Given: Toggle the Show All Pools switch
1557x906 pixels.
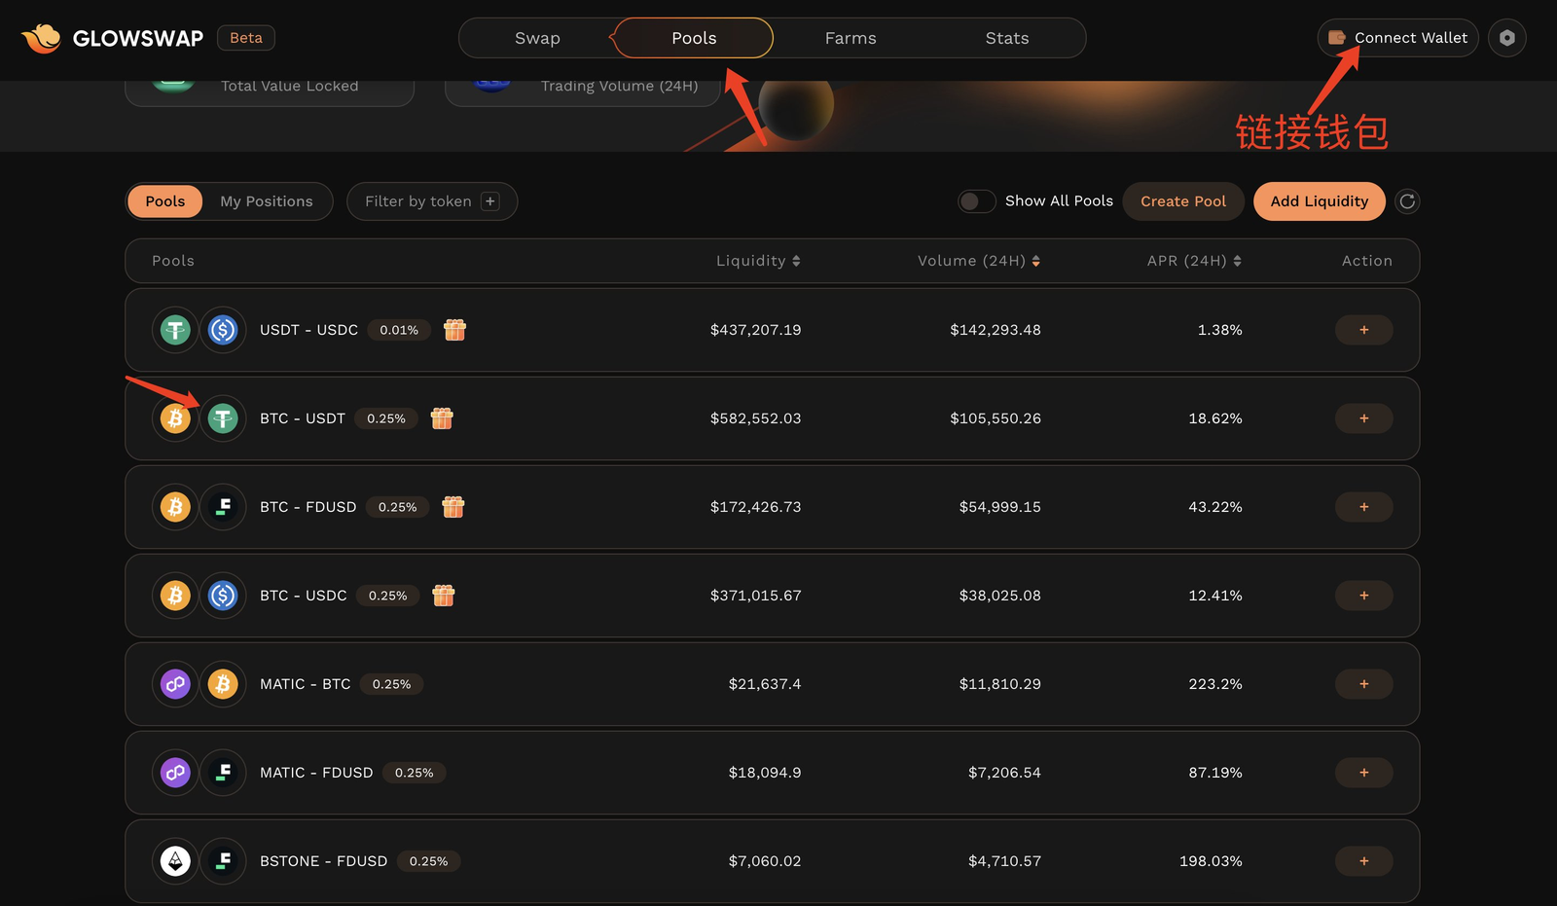Looking at the screenshot, I should pyautogui.click(x=976, y=201).
